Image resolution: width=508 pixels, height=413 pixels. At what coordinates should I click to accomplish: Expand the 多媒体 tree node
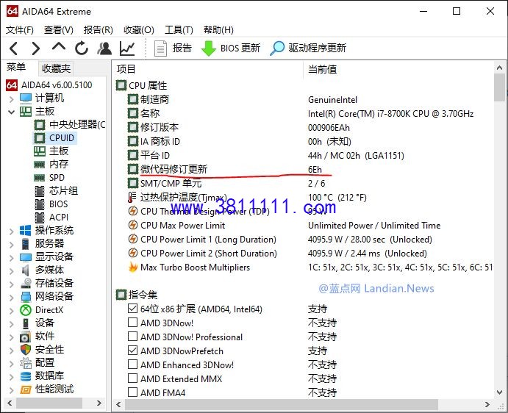pos(11,271)
